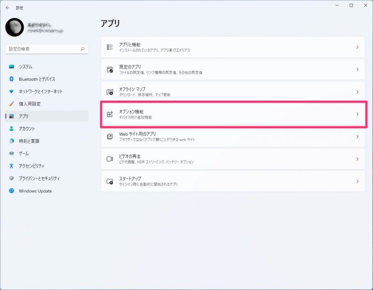Image resolution: width=373 pixels, height=290 pixels.
Task: Click the アプリと機能 list icon
Action: click(110, 47)
